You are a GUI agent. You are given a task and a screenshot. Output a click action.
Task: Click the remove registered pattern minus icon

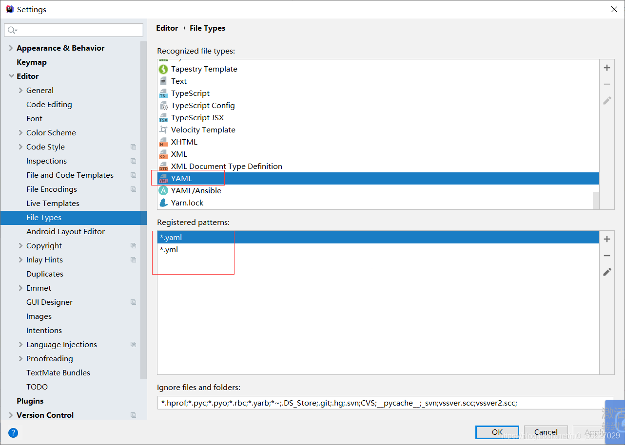pos(607,256)
